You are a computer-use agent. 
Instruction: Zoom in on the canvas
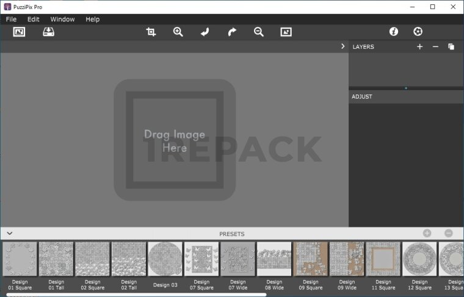178,32
